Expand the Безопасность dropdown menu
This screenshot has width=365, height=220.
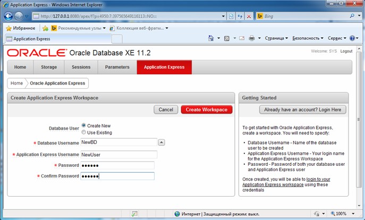click(x=308, y=39)
